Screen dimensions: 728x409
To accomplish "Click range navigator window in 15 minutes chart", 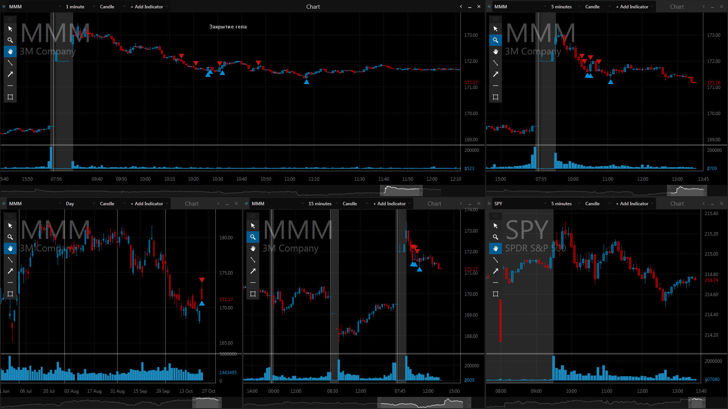I will click(424, 402).
